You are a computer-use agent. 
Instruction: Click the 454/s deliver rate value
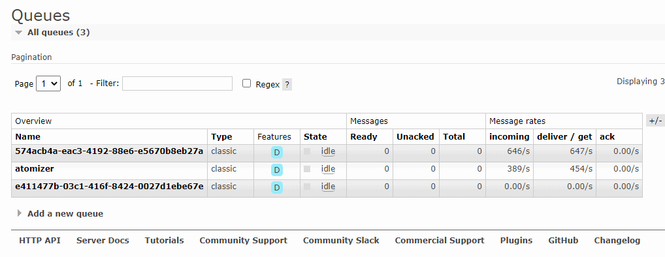(x=581, y=169)
